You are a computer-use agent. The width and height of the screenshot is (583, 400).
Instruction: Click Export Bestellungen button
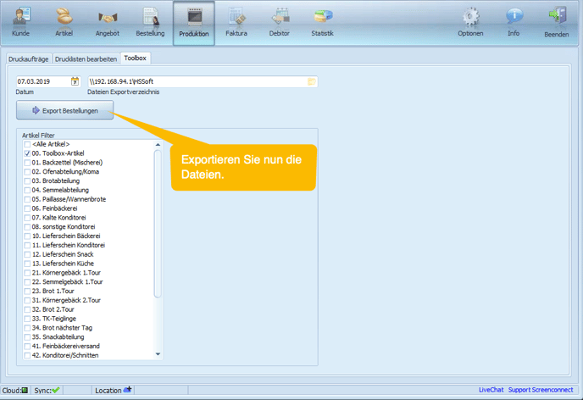point(64,111)
